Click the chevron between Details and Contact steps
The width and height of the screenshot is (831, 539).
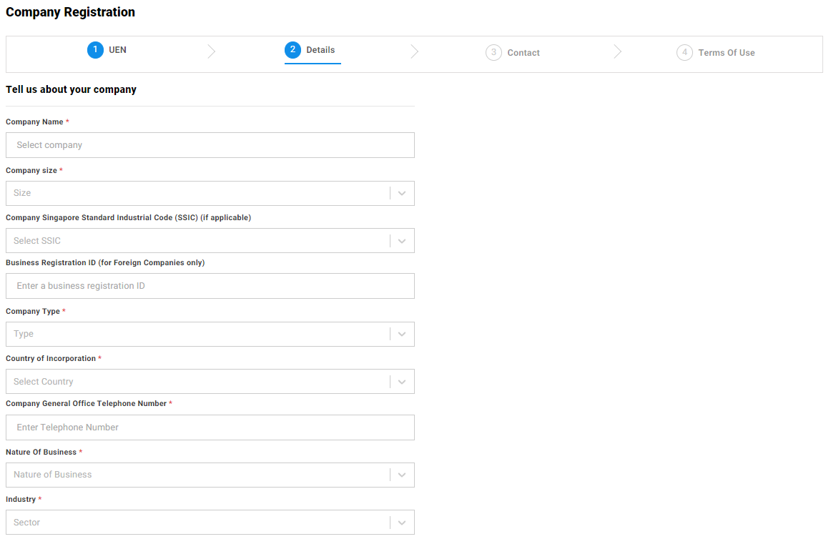[x=415, y=51]
